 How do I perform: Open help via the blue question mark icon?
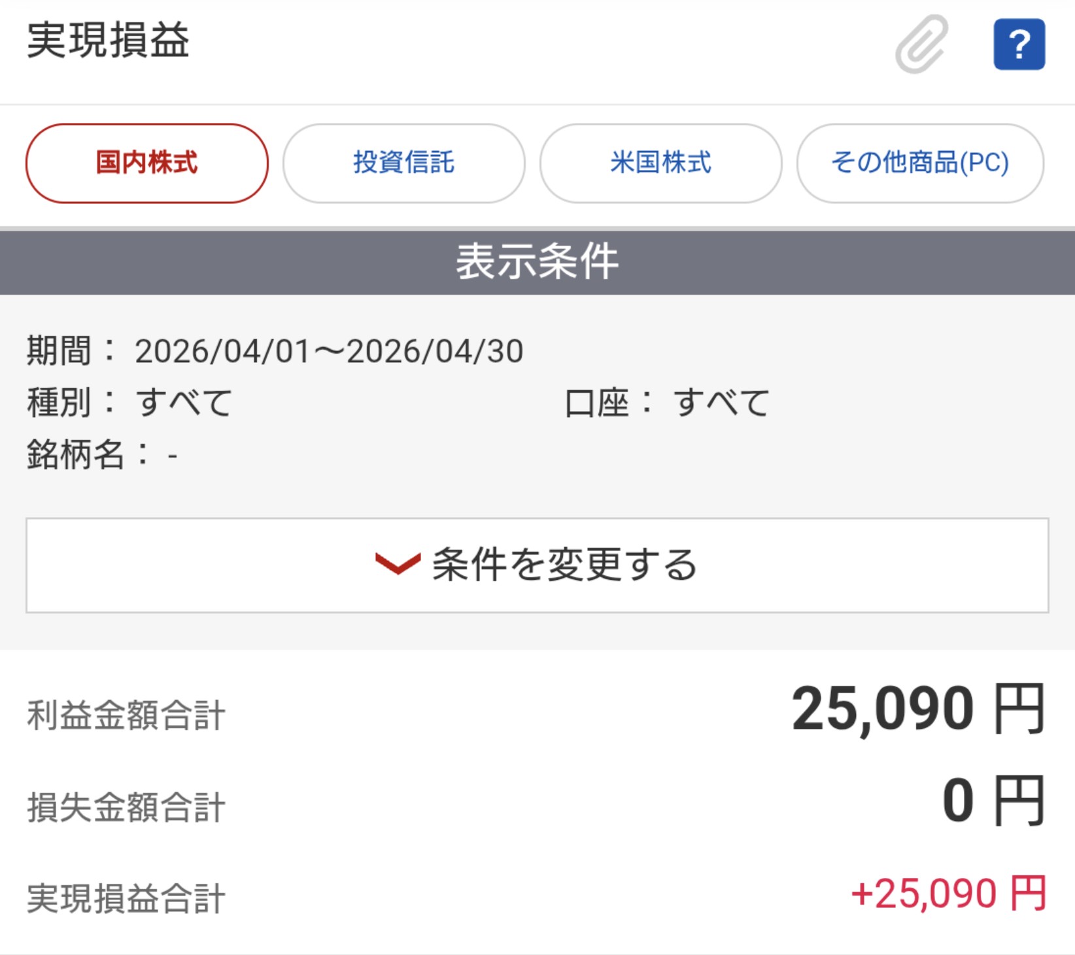pyautogui.click(x=1019, y=44)
